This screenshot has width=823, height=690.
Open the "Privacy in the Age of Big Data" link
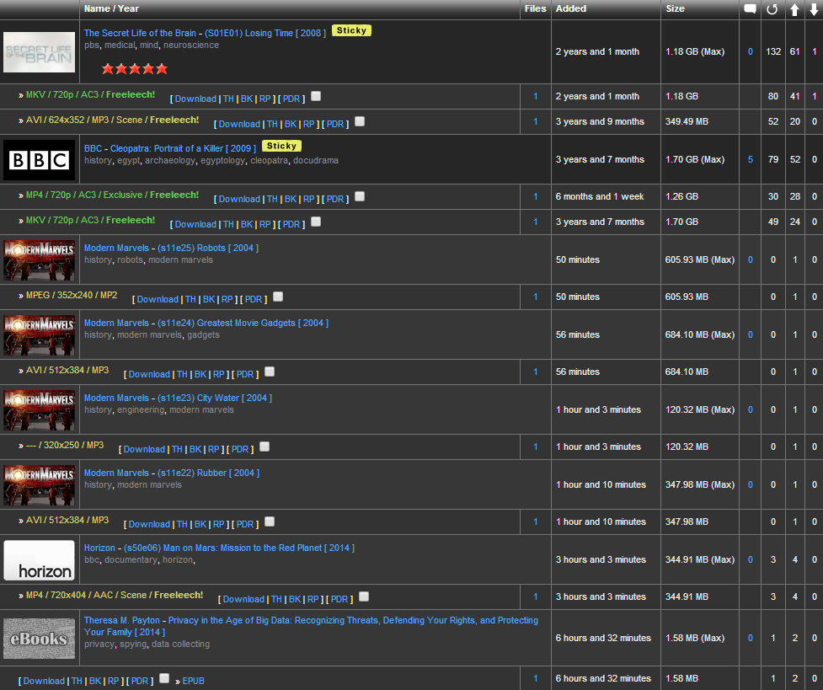coord(311,626)
